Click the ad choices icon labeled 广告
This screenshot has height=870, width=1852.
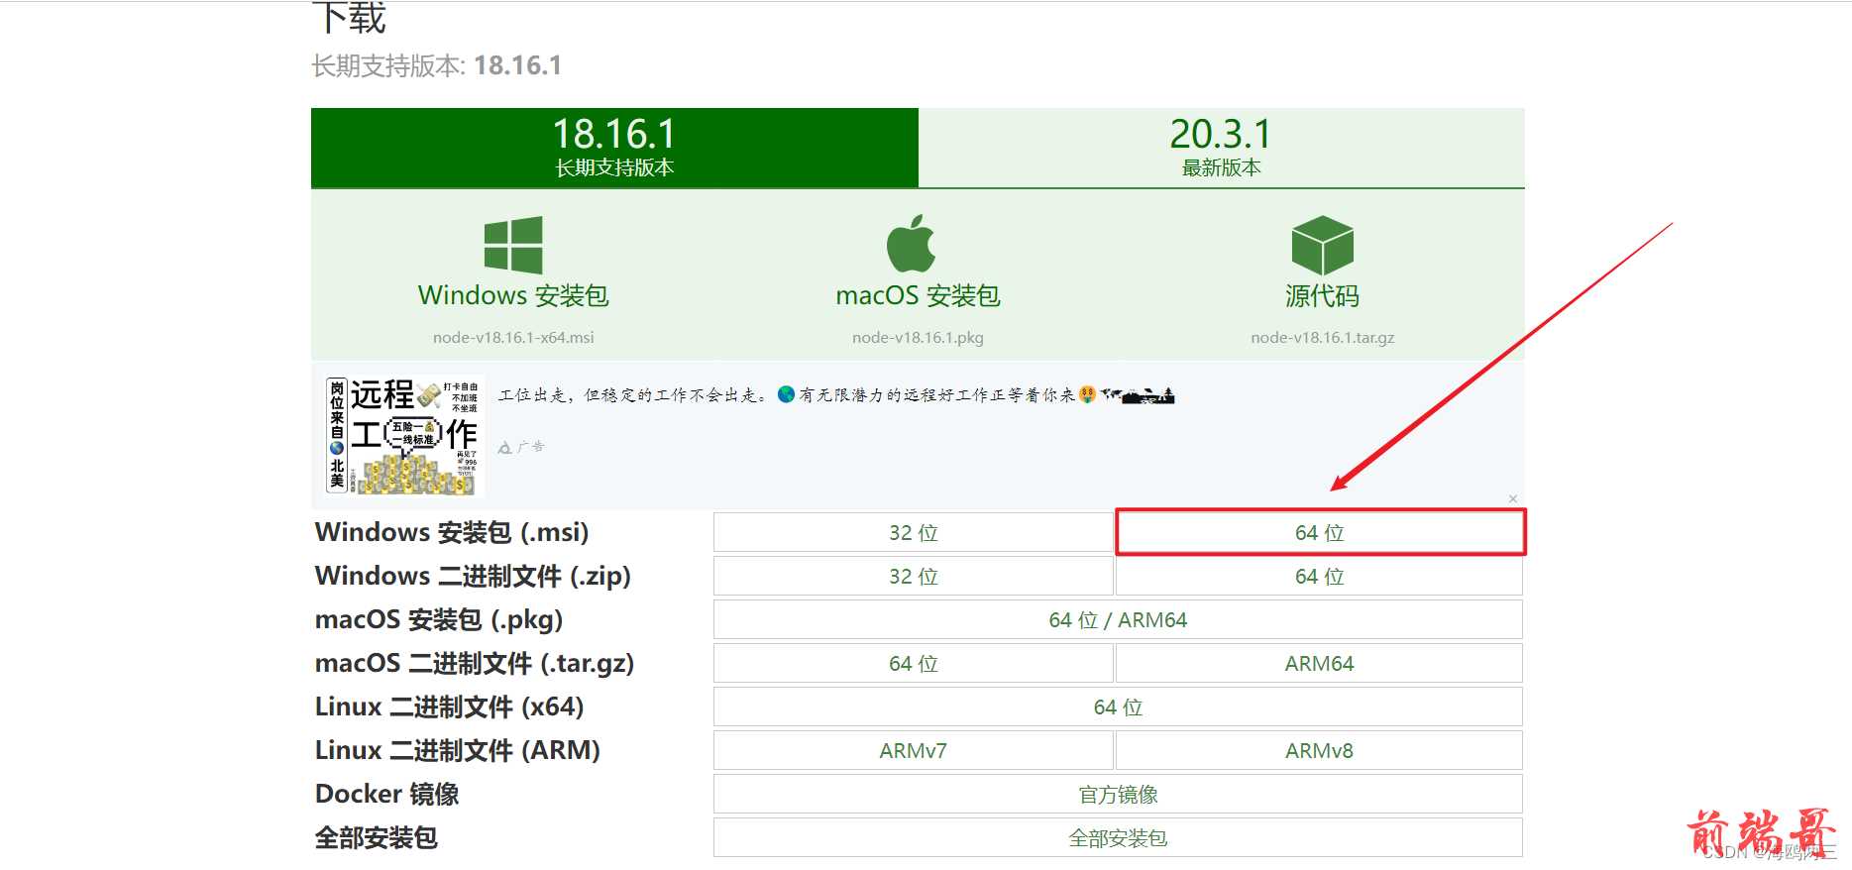(521, 447)
